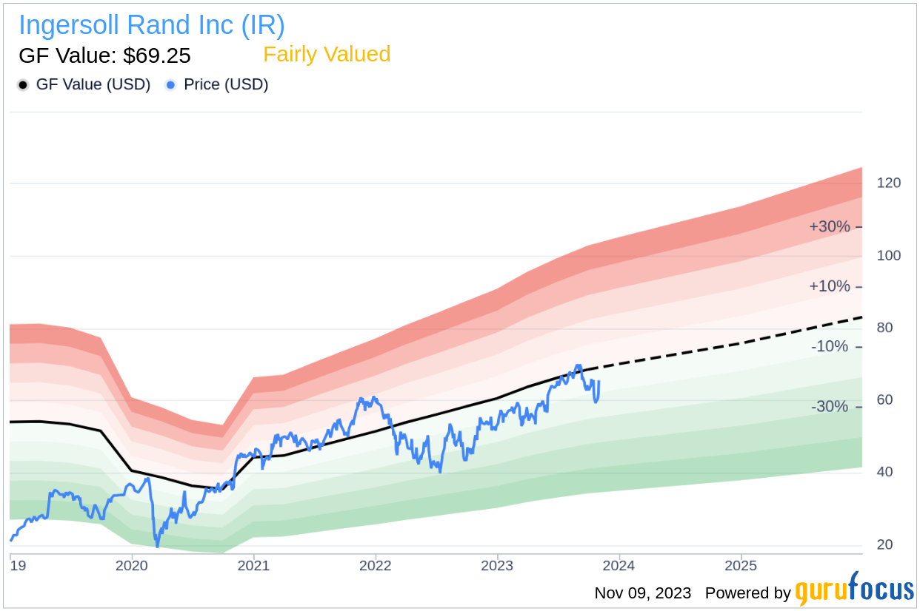The width and height of the screenshot is (920, 611).
Task: Hide the GF Value (USD) series label
Action: point(93,85)
